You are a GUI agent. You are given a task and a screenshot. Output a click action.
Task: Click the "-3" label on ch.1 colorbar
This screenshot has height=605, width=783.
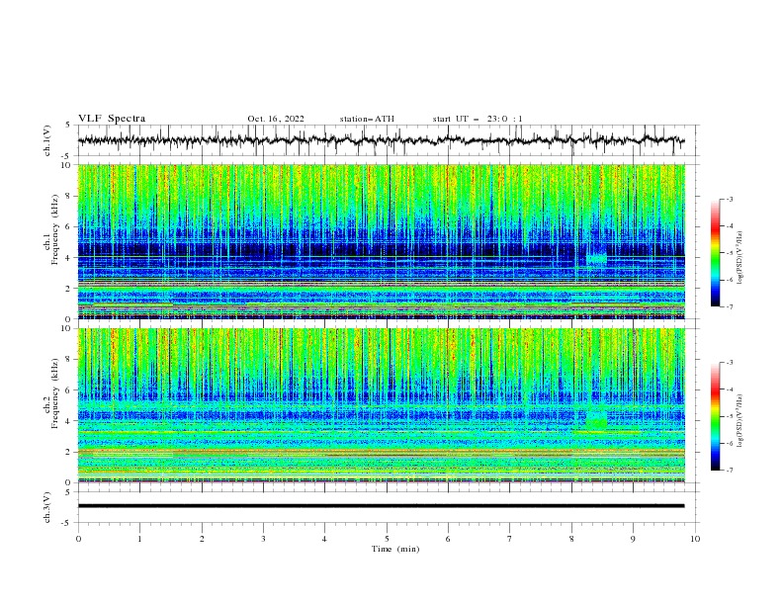[730, 199]
